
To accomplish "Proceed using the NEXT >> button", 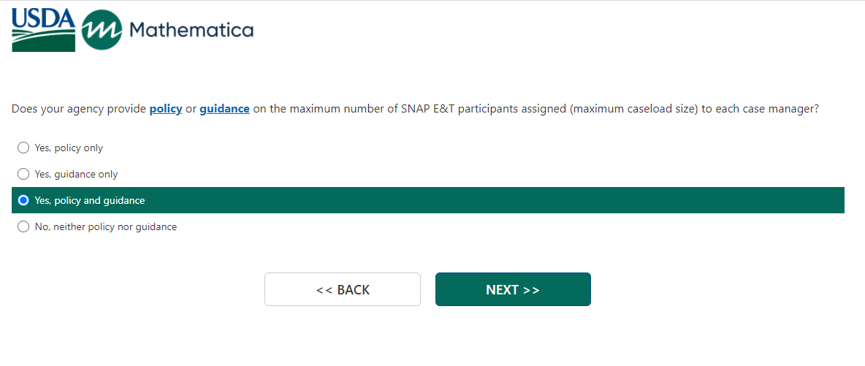I will [x=513, y=289].
